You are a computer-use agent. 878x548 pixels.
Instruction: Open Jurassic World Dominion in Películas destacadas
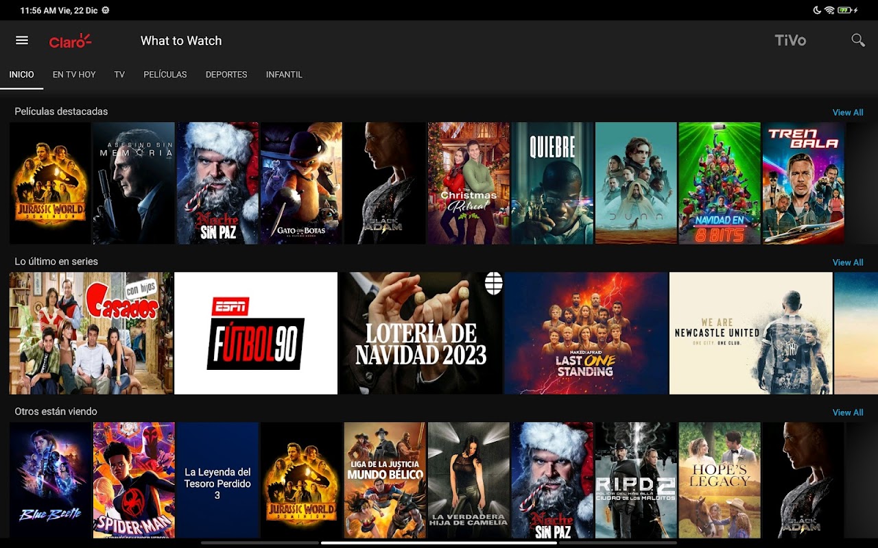pyautogui.click(x=50, y=183)
